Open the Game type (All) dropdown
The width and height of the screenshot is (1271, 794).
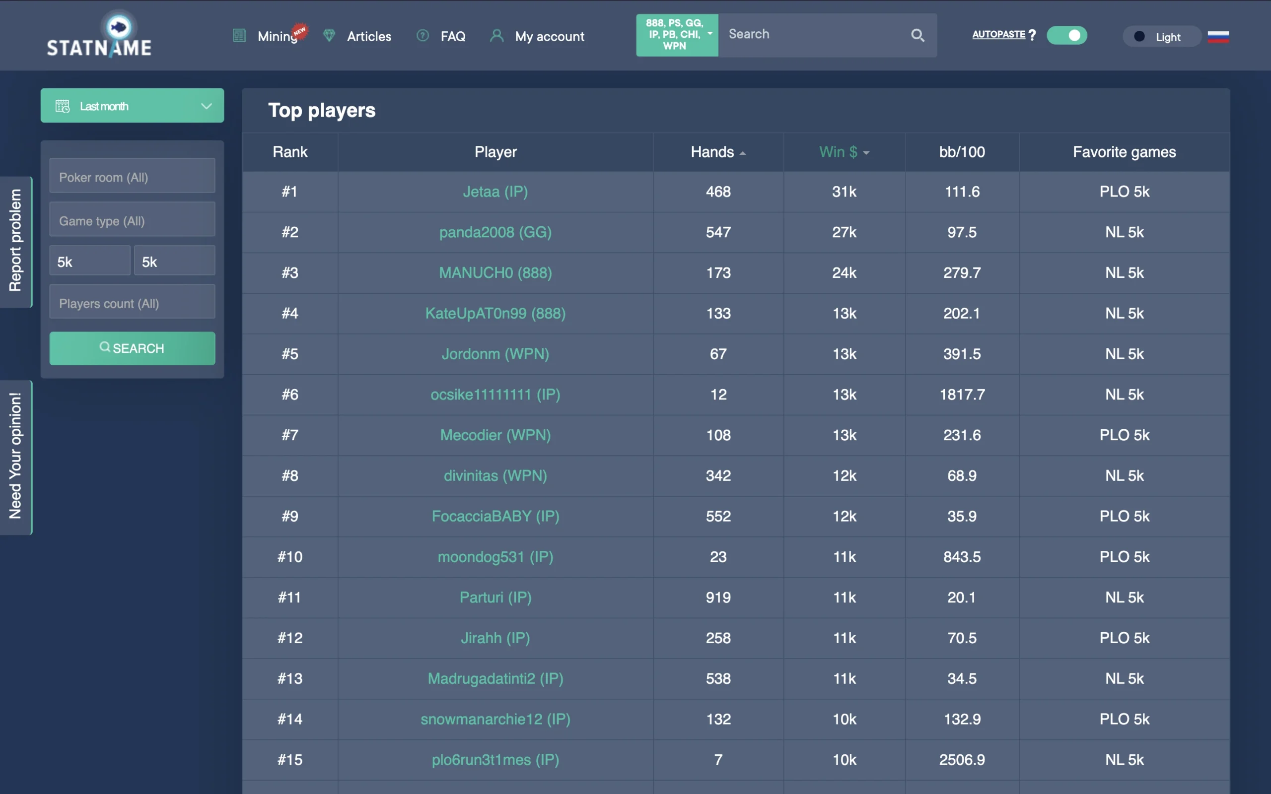coord(133,220)
